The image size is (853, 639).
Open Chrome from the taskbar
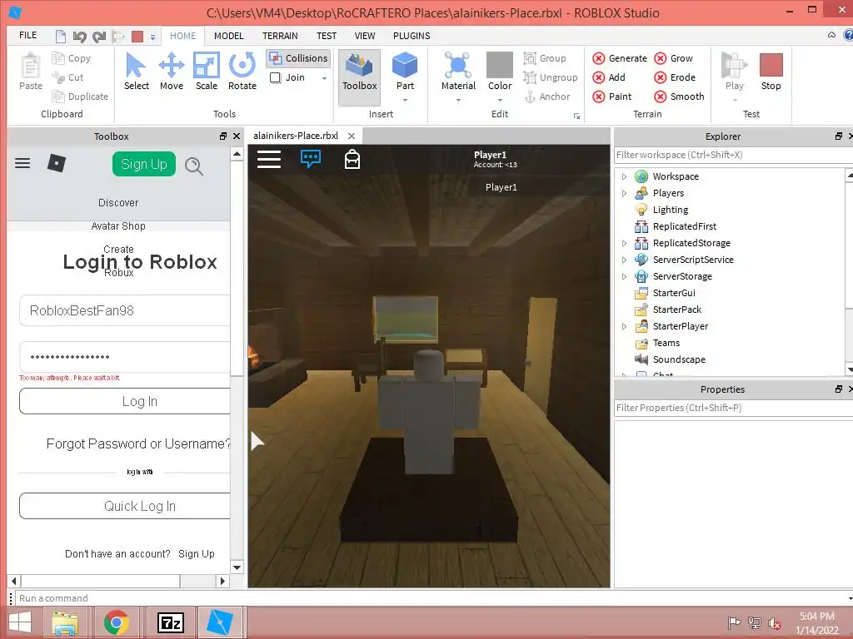pos(116,622)
